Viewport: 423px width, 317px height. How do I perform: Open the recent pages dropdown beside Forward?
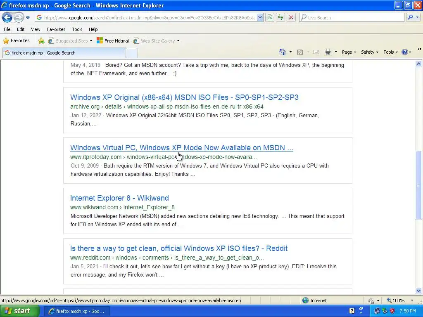pos(28,18)
